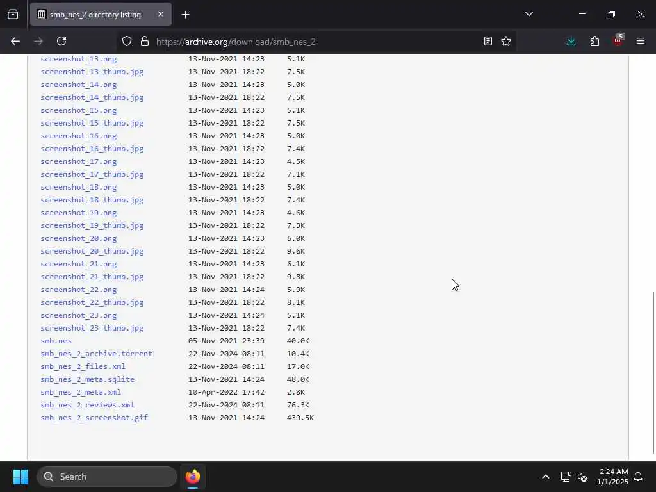Click the archive.org URL address field

[x=318, y=42]
